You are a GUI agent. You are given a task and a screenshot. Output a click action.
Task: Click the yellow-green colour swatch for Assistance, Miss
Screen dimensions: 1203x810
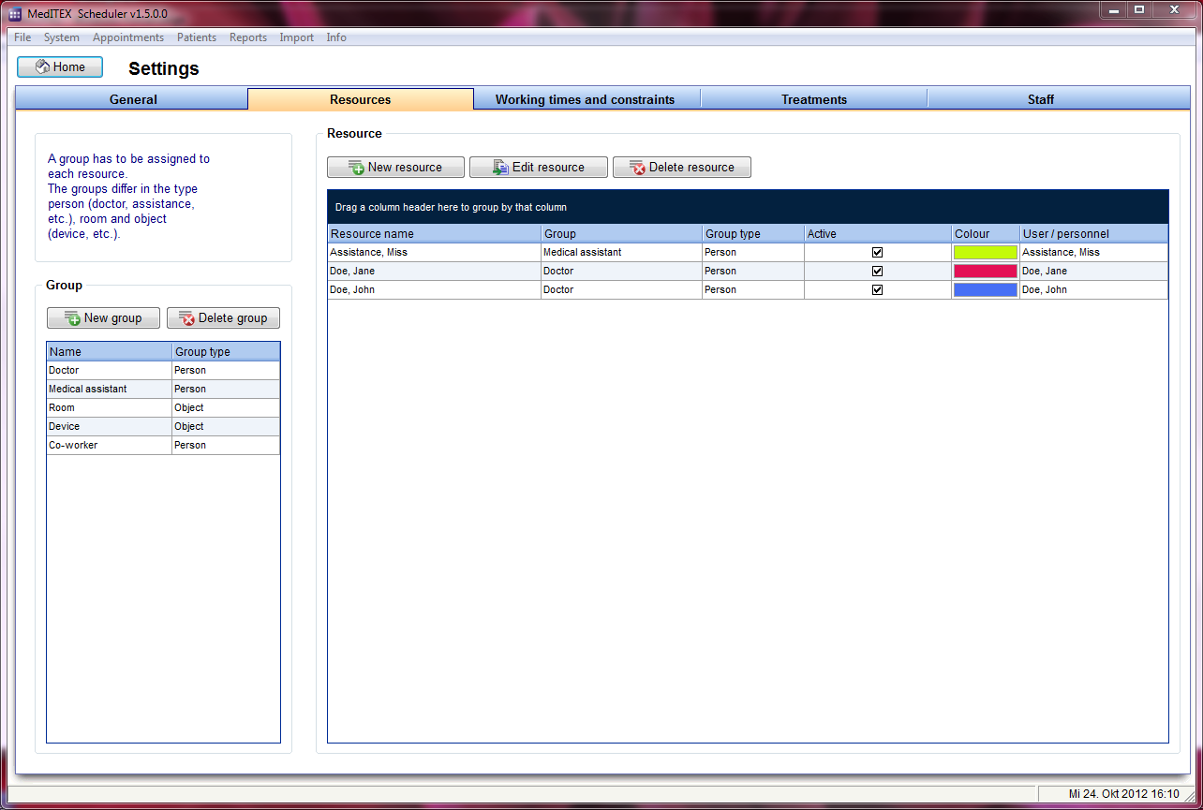point(986,253)
